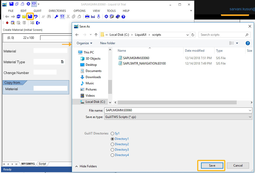Click the New folder button

pos(107,43)
